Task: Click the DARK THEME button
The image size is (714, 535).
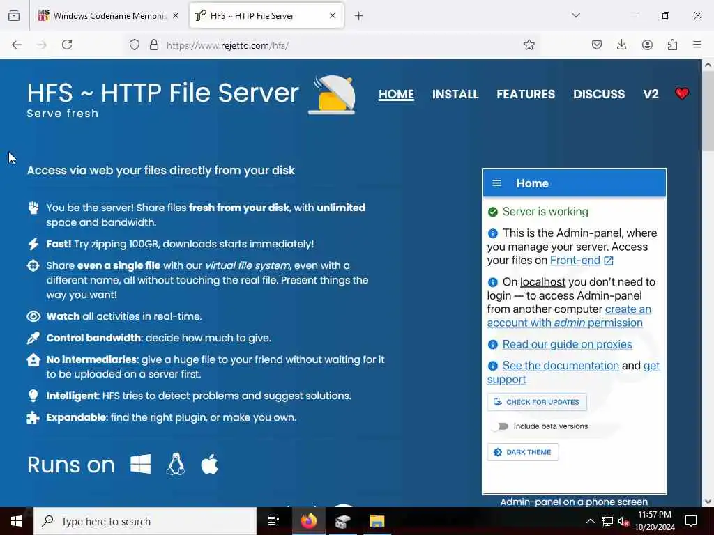Action: [523, 452]
